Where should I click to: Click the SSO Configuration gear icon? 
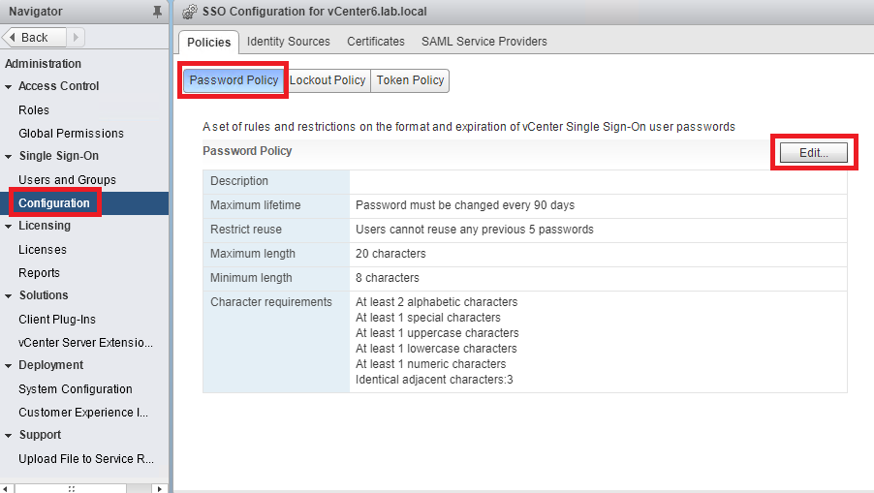click(190, 12)
